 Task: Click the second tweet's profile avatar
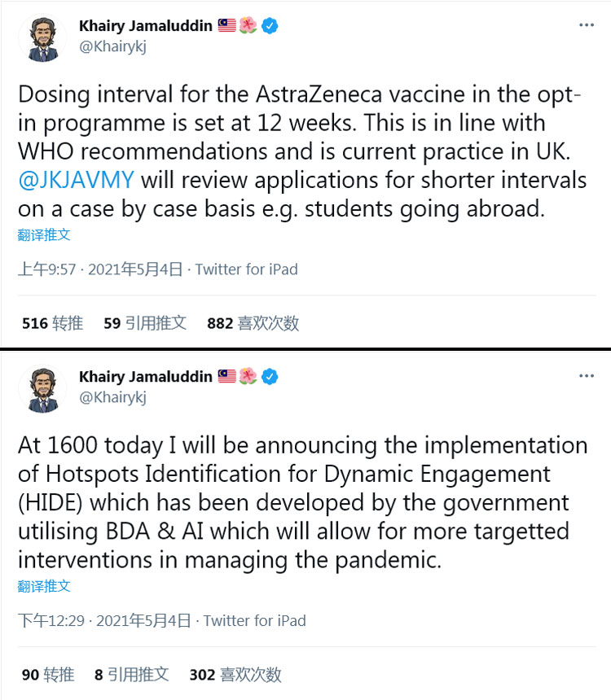[43, 389]
